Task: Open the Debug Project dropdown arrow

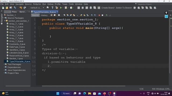Action: (x=68, y=8)
